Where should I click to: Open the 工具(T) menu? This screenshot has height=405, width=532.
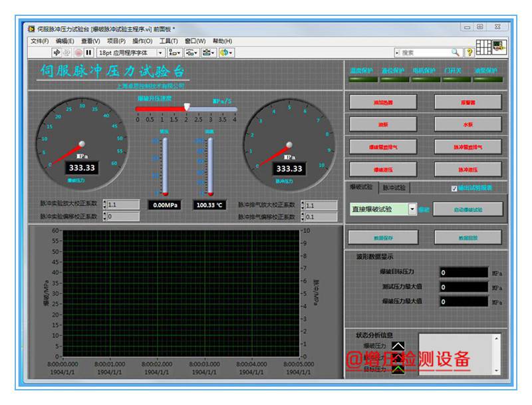(168, 41)
